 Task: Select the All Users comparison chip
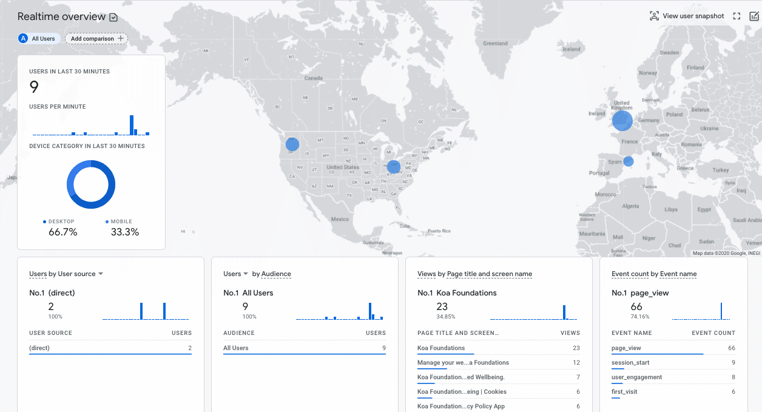pyautogui.click(x=39, y=38)
